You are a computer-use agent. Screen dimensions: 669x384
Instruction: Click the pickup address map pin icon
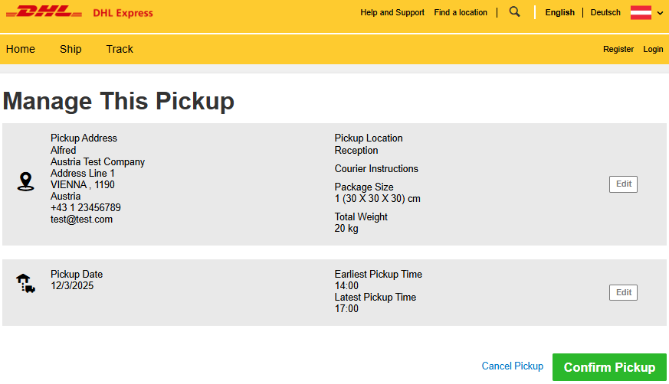pos(25,181)
